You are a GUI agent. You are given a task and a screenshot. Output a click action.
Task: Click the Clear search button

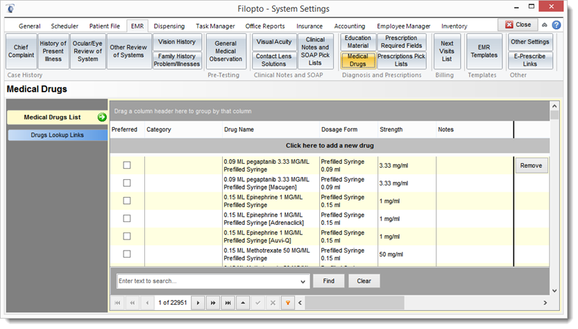[x=364, y=281]
